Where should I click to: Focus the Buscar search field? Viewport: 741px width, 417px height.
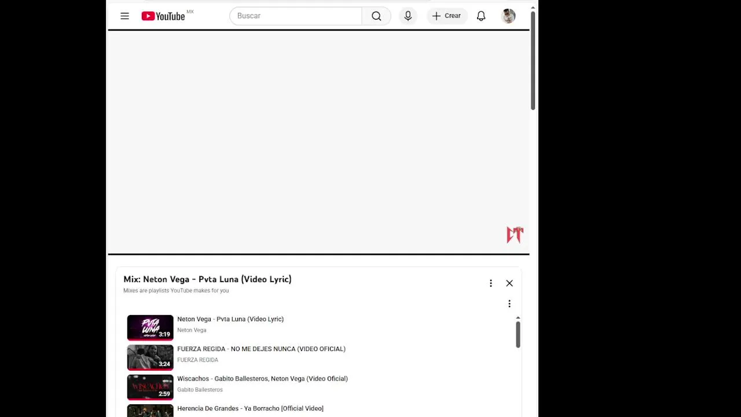pyautogui.click(x=296, y=16)
